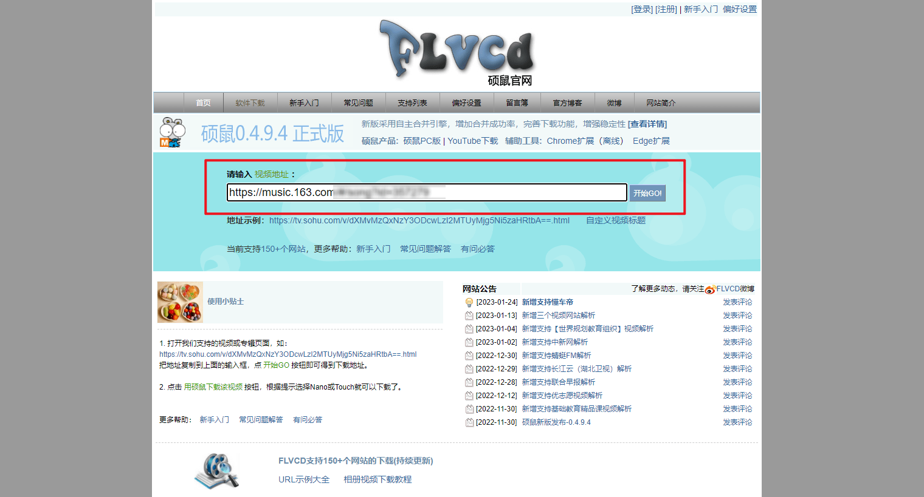Image resolution: width=924 pixels, height=497 pixels.
Task: Open 官方博客 navigation tab
Action: (x=568, y=103)
